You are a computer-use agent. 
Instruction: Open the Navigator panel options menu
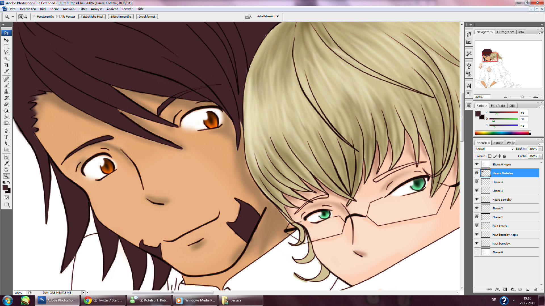(x=541, y=33)
